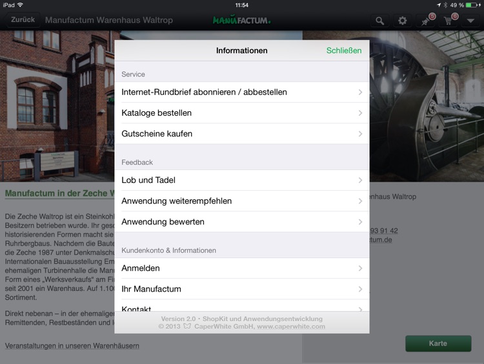Tap the Bluetooth status icon
The height and width of the screenshot is (364, 484).
point(445,5)
